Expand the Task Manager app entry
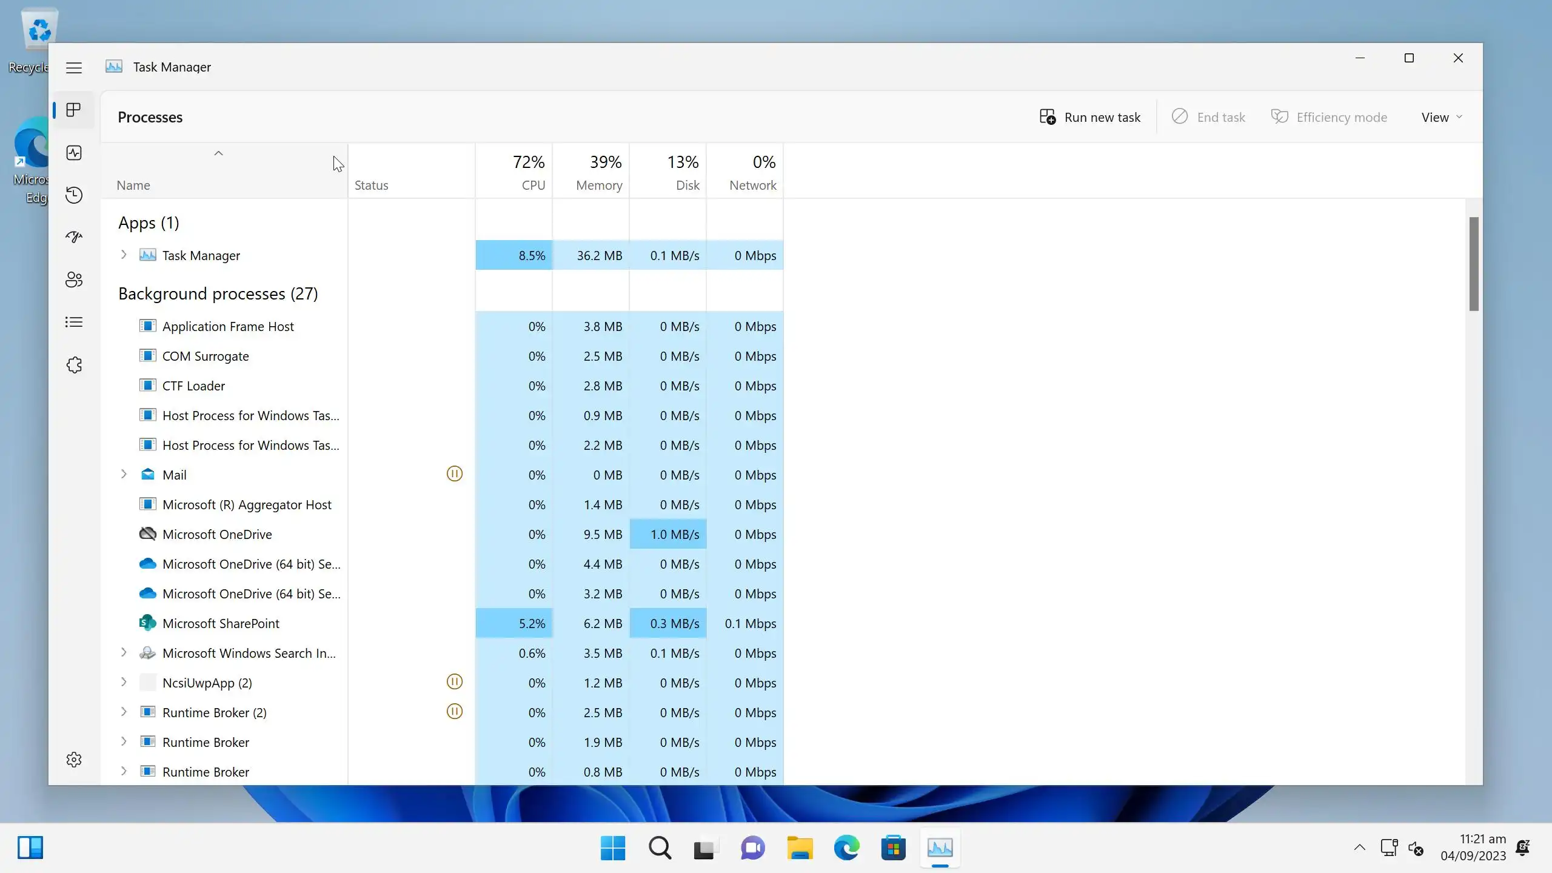The height and width of the screenshot is (873, 1552). [124, 255]
